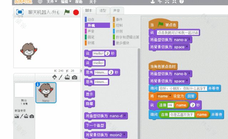Click the 回答 reporter block
Image resolution: width=228 pixels, height=139 pixels.
tap(191, 96)
